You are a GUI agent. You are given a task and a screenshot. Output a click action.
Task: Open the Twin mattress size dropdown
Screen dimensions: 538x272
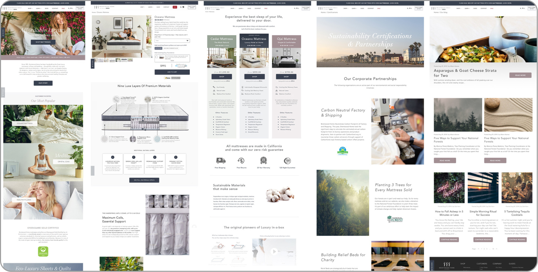coord(172,40)
